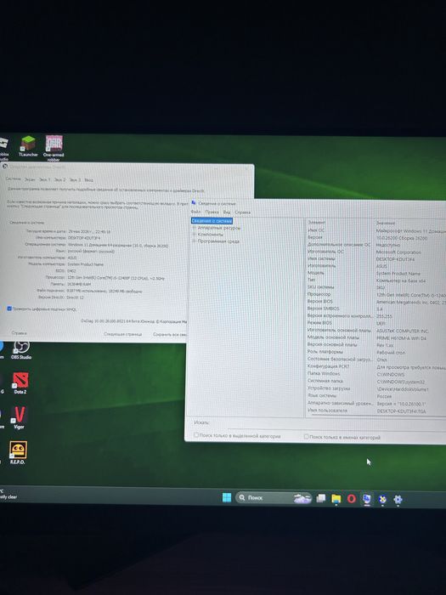446x595 pixels.
Task: Select the Режим BIOS row
Action: coord(376,323)
